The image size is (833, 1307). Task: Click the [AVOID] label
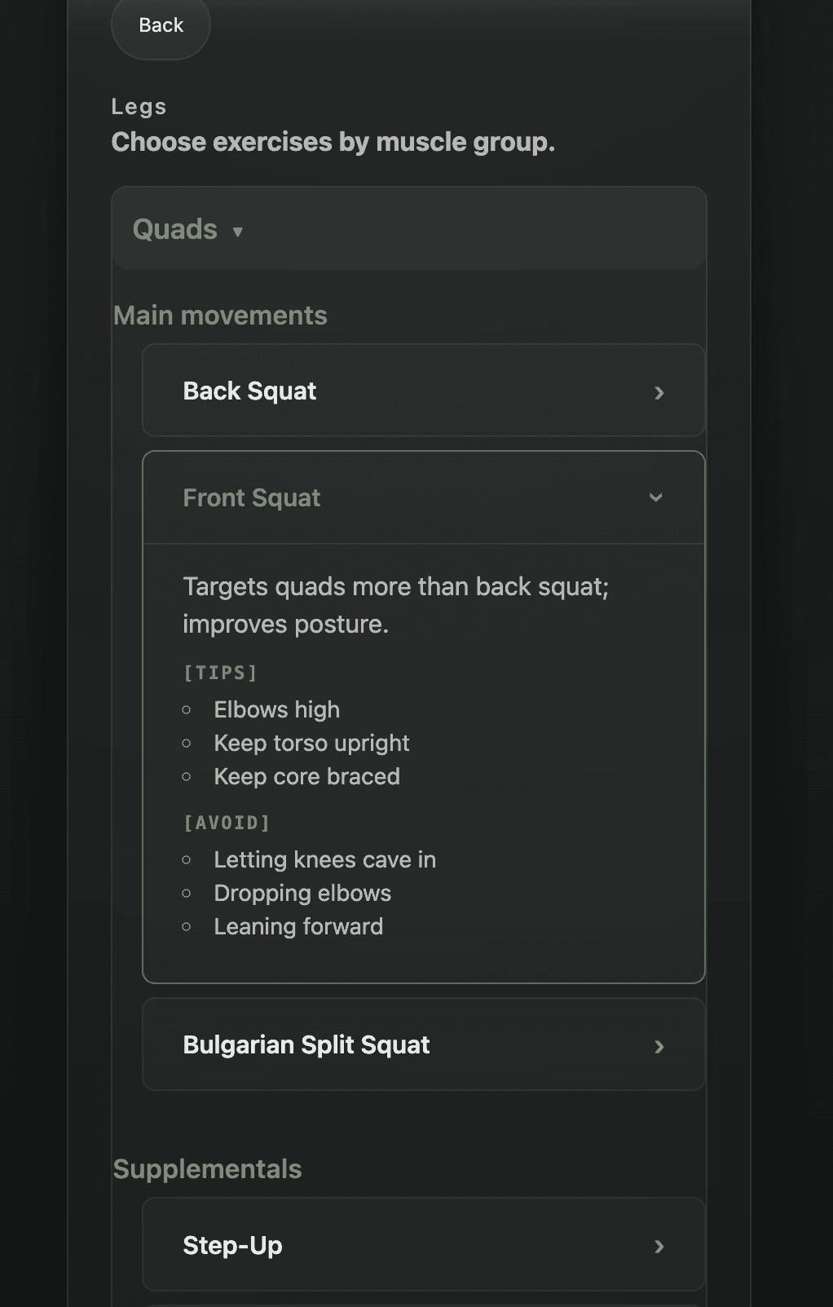[227, 823]
